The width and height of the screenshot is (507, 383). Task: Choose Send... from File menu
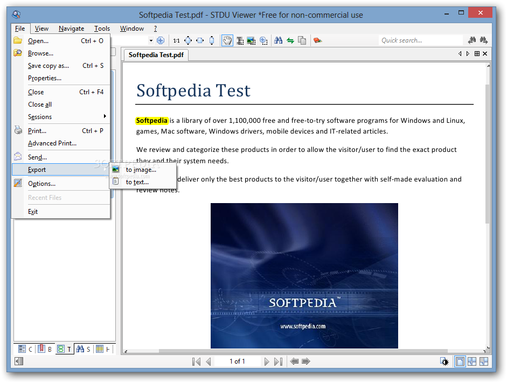point(61,157)
